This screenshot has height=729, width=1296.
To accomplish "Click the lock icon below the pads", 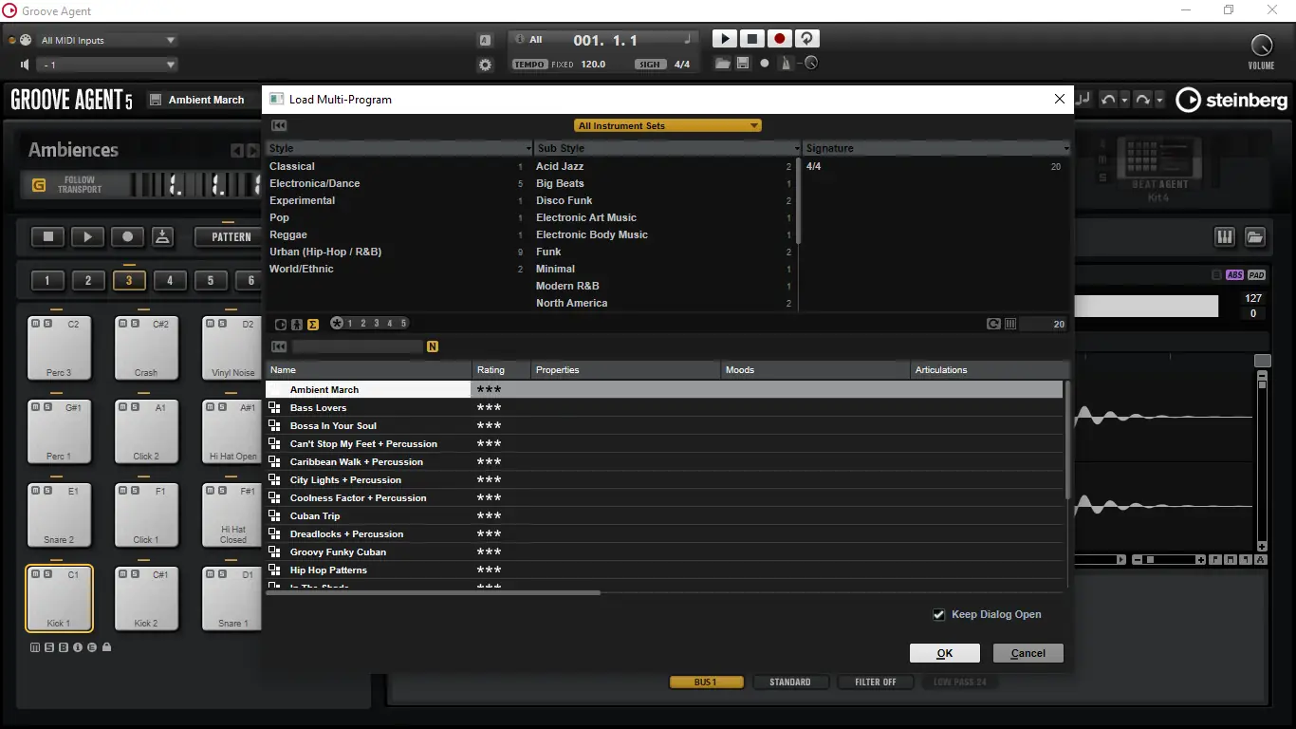I will coord(106,647).
